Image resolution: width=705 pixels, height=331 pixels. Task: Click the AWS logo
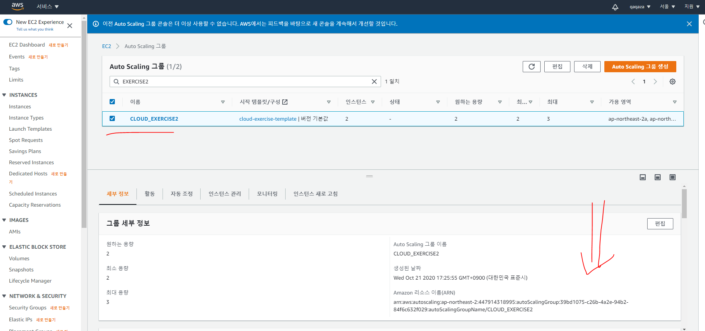pyautogui.click(x=17, y=6)
